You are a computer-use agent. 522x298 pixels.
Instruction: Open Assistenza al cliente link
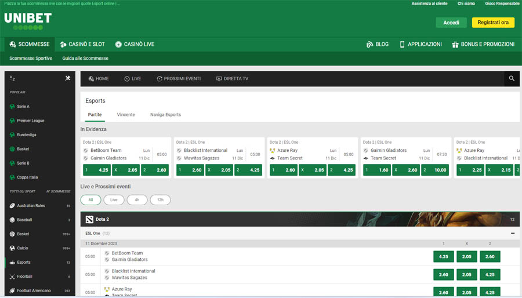[x=429, y=3]
